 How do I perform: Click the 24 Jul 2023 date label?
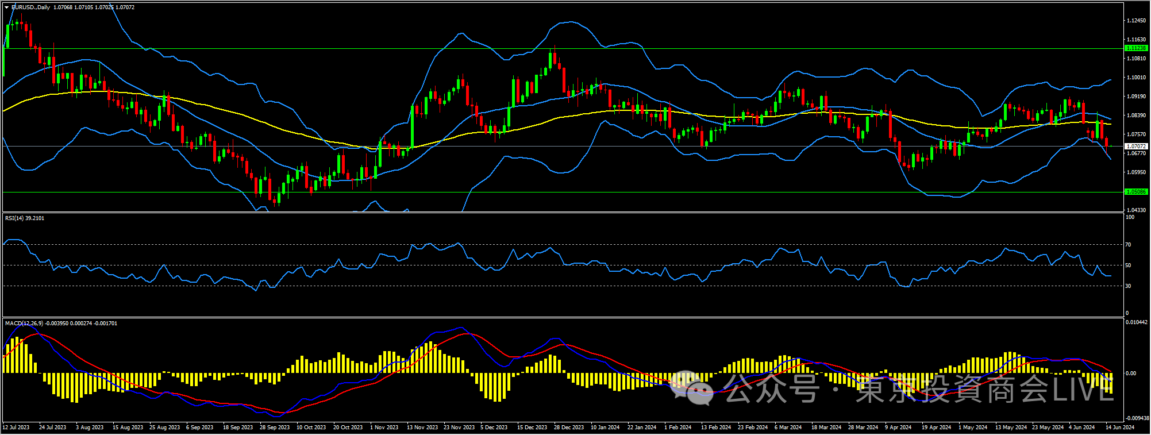tap(53, 428)
